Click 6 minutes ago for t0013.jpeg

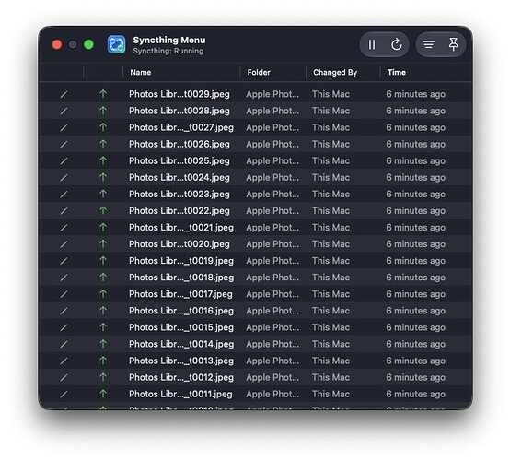tap(415, 361)
